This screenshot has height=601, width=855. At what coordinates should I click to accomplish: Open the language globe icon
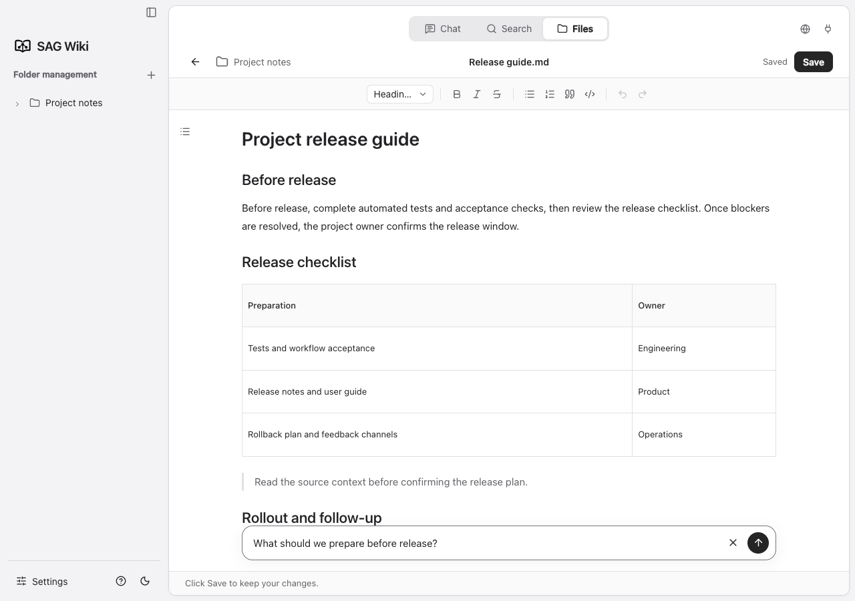point(805,29)
